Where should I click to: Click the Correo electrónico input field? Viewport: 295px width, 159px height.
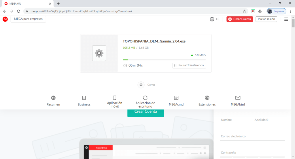(252, 136)
